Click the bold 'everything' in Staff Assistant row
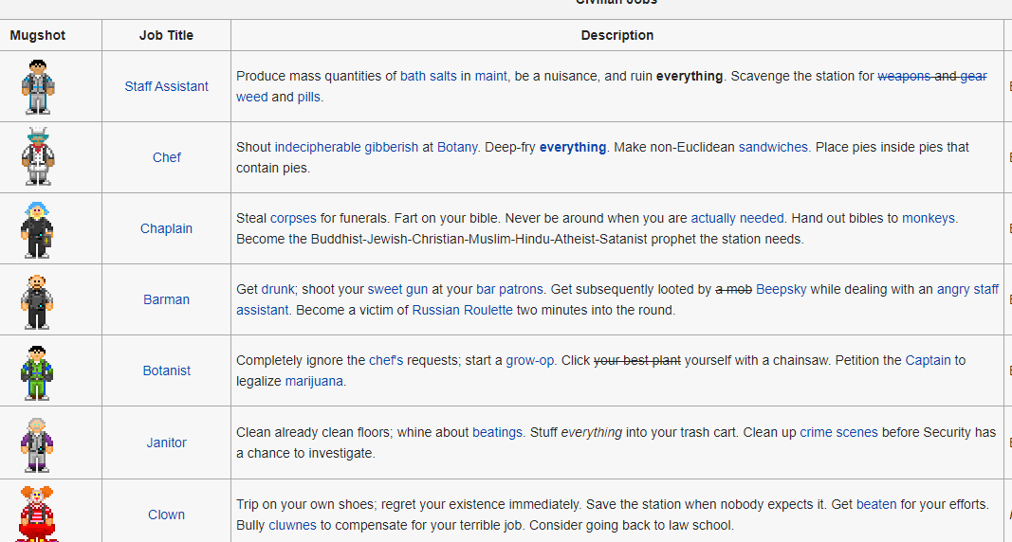 tap(690, 76)
